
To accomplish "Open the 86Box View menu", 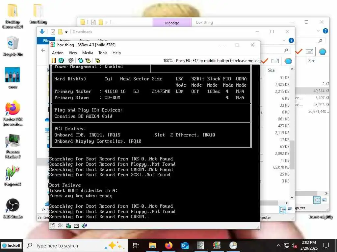I will [x=73, y=53].
